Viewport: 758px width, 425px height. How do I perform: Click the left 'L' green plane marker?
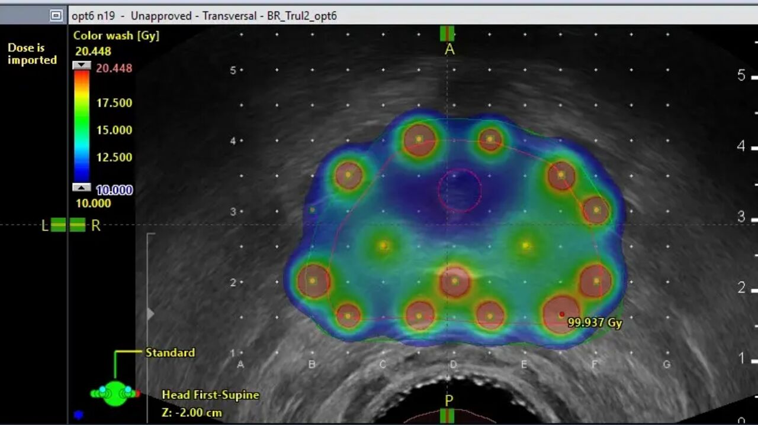pos(58,225)
